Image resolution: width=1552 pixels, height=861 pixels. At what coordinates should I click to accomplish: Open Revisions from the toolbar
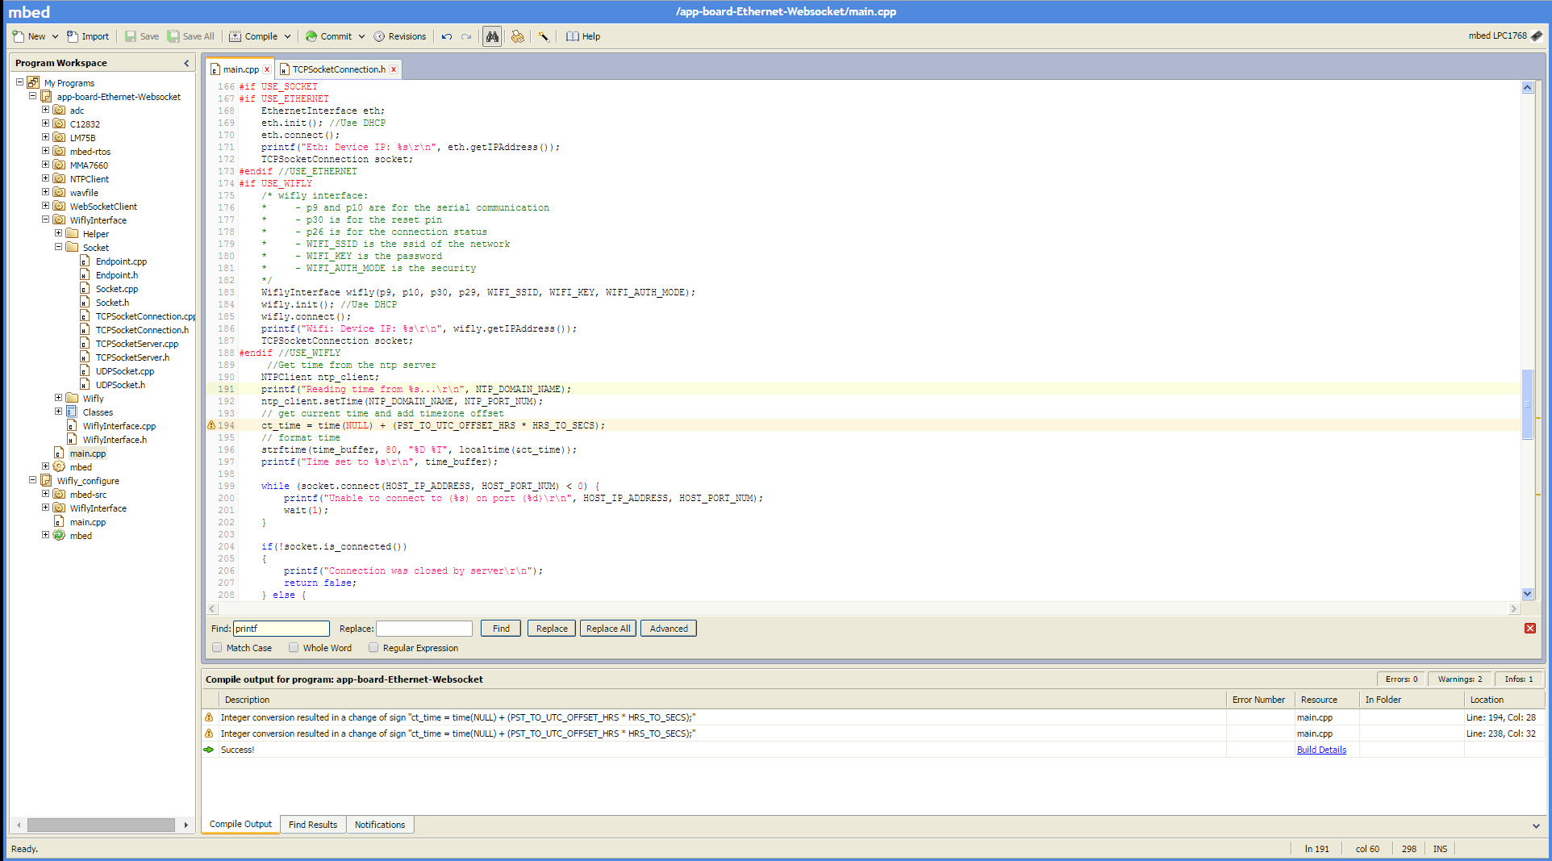point(399,36)
